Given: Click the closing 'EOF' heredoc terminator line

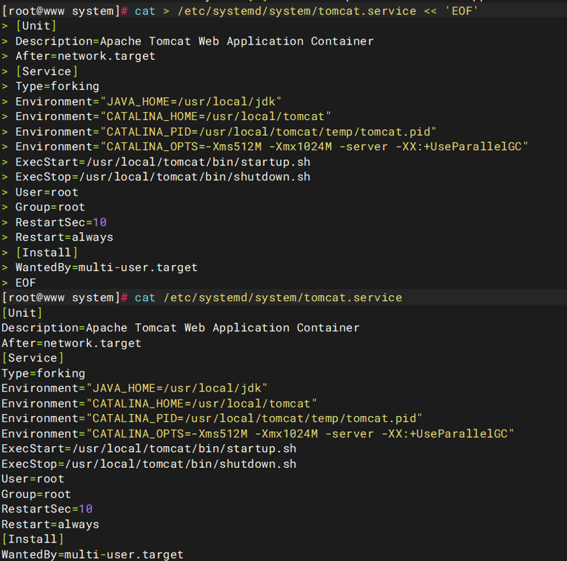Looking at the screenshot, I should [x=26, y=282].
